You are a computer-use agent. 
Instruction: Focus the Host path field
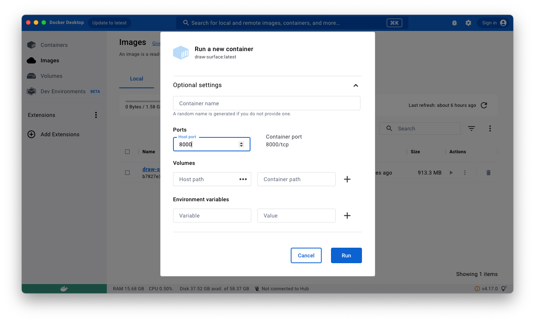212,179
